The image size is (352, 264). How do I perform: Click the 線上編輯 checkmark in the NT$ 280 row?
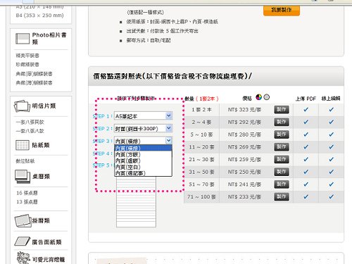click(x=331, y=134)
